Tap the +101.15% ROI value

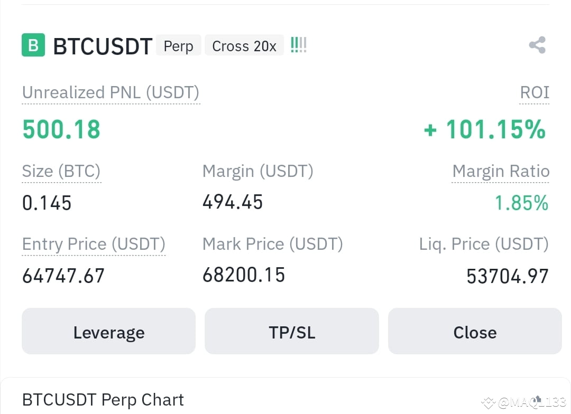485,129
